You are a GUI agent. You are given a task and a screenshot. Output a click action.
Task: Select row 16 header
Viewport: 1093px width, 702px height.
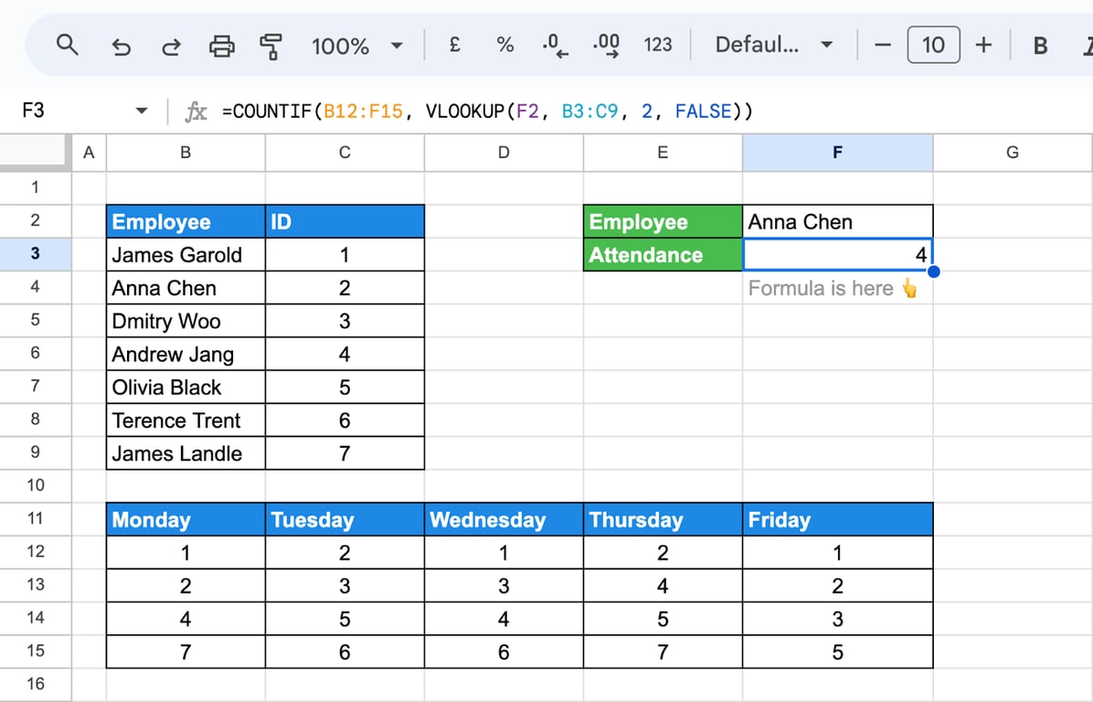tap(35, 684)
